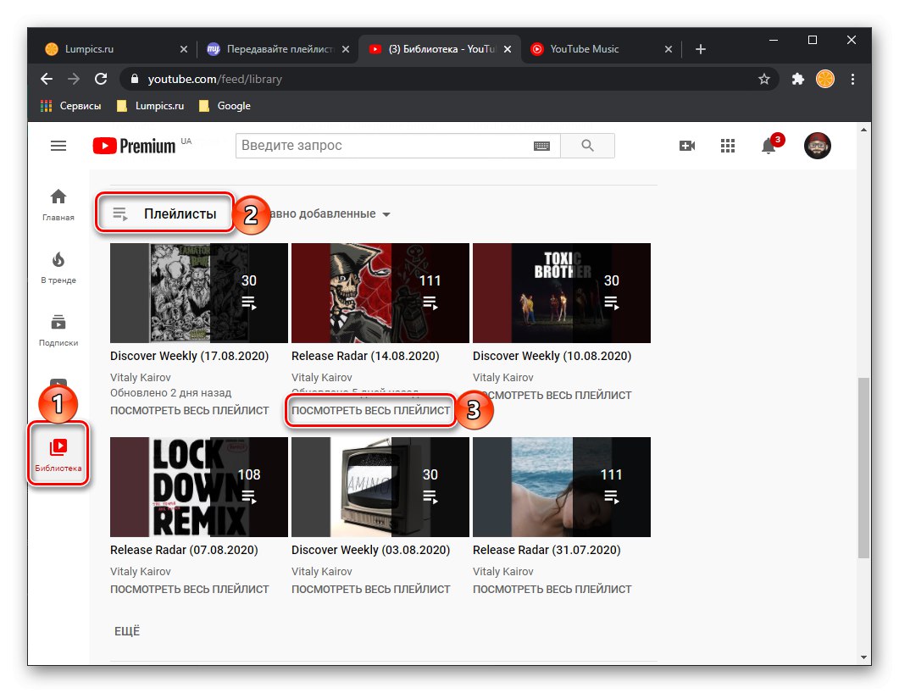View full playlist under Release Radar (07.08.2020)
Image resolution: width=899 pixels, height=693 pixels.
(189, 590)
